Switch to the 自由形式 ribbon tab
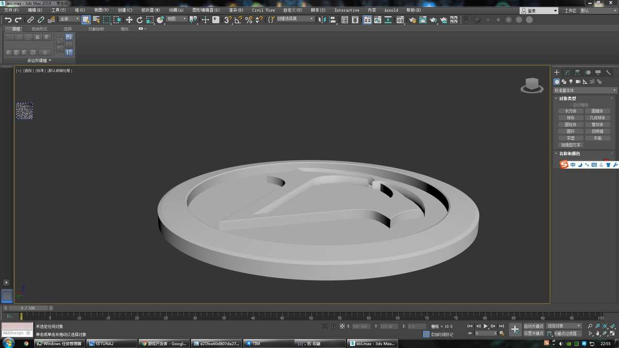Viewport: 619px width, 348px height. [39, 29]
